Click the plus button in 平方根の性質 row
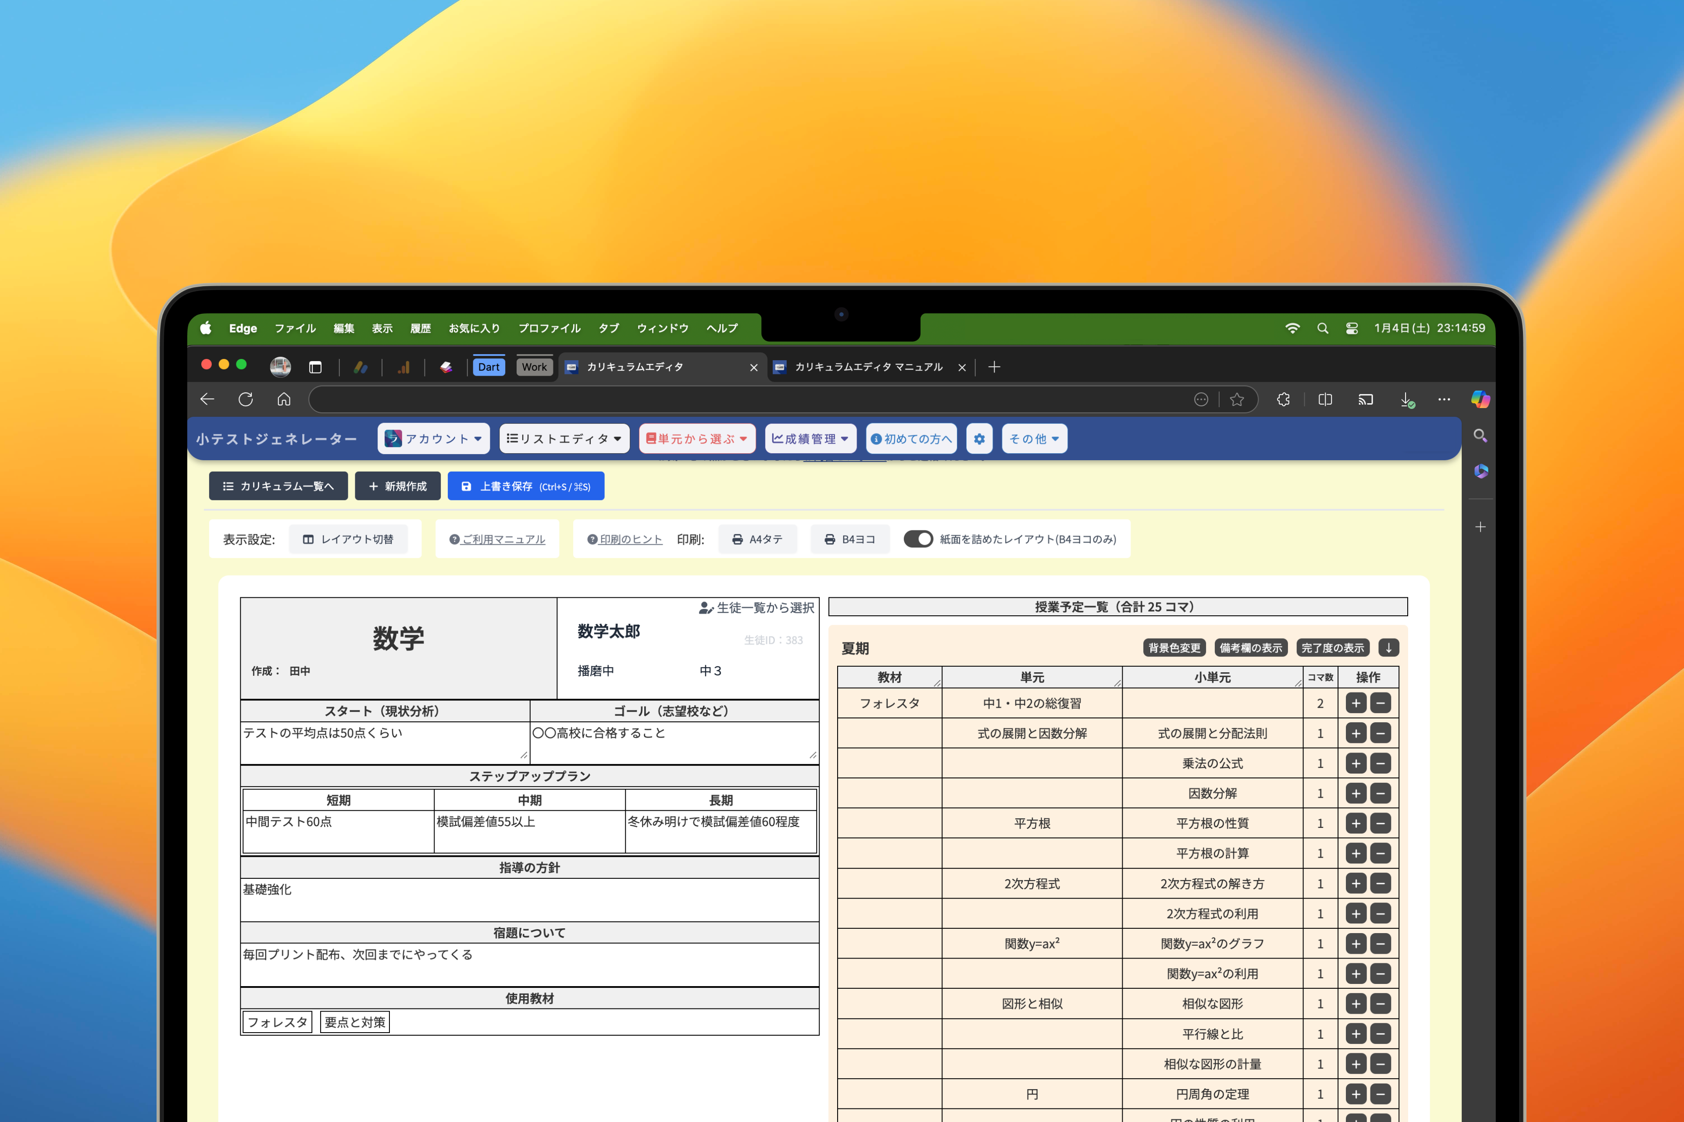 click(x=1356, y=824)
